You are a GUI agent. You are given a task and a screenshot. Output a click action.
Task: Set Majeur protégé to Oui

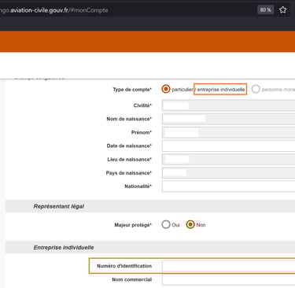pyautogui.click(x=166, y=224)
